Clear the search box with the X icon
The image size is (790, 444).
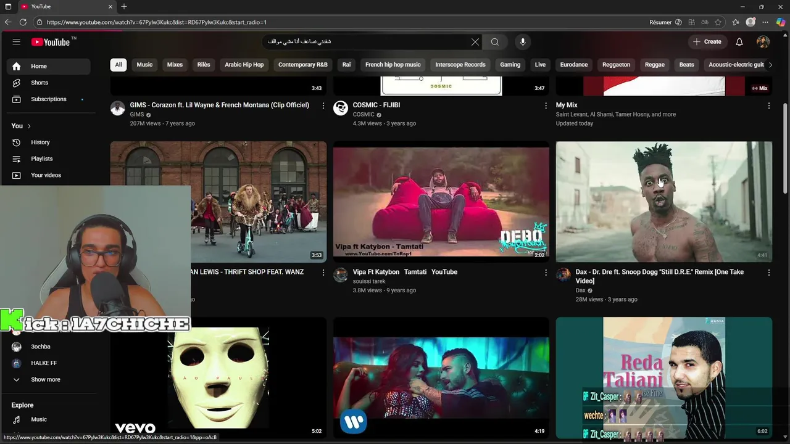pyautogui.click(x=475, y=42)
